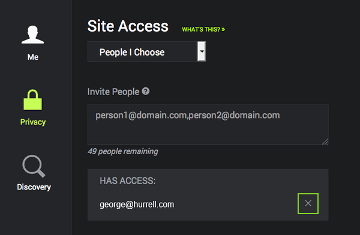Grab the text area resize handle corner
Image resolution: width=360 pixels, height=235 pixels.
(325, 142)
